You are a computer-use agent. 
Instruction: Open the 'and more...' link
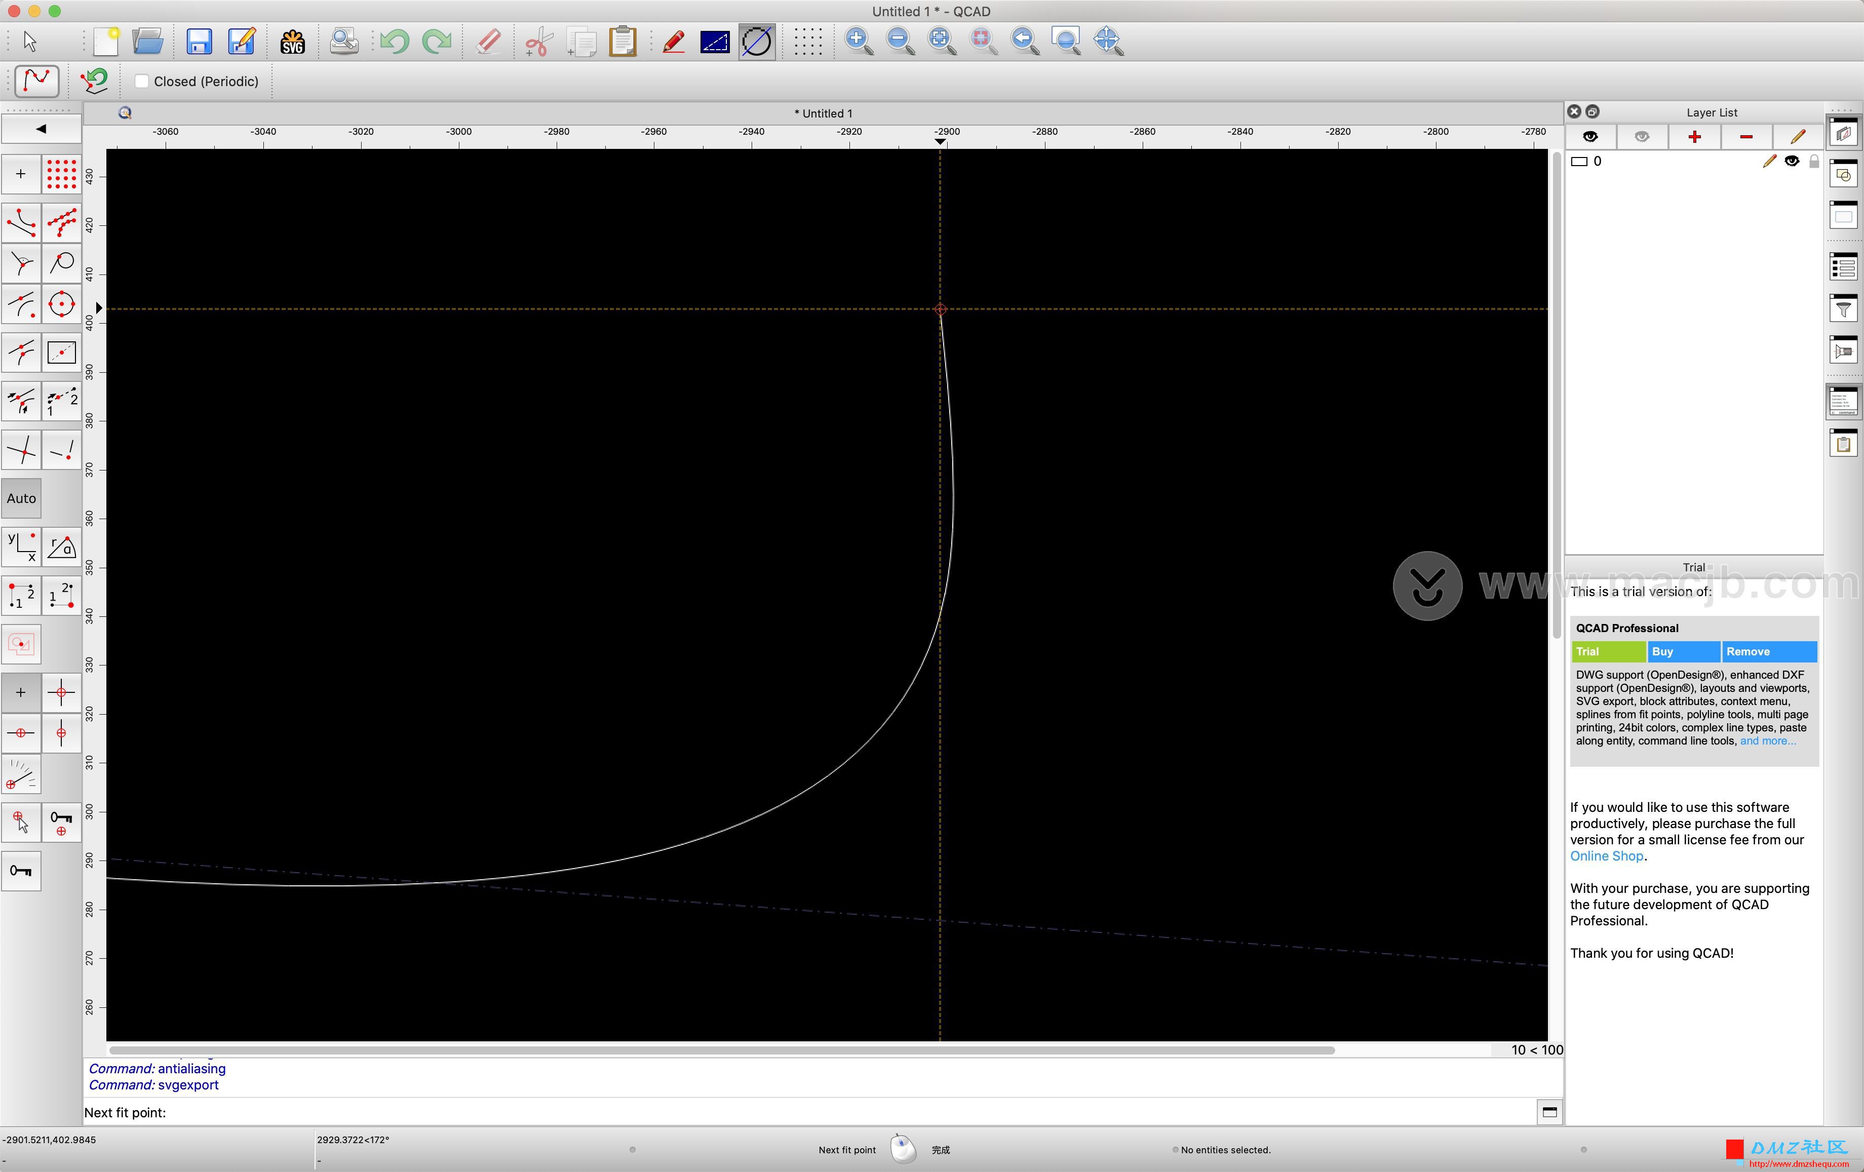click(x=1768, y=741)
